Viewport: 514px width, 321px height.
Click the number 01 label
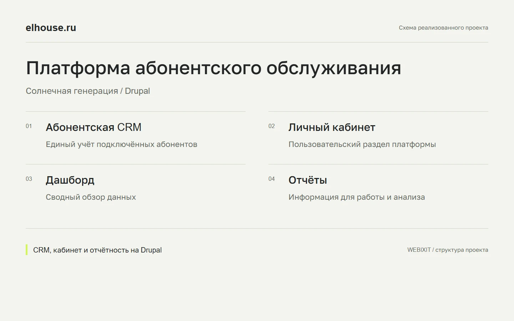[x=29, y=126]
